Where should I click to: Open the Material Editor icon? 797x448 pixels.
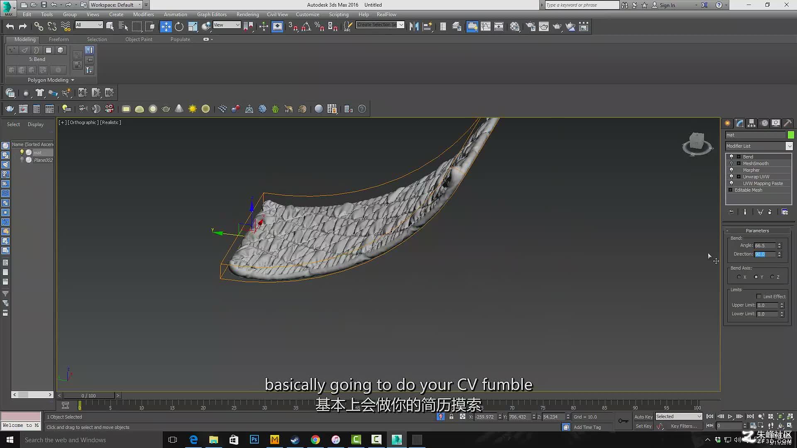pyautogui.click(x=515, y=27)
